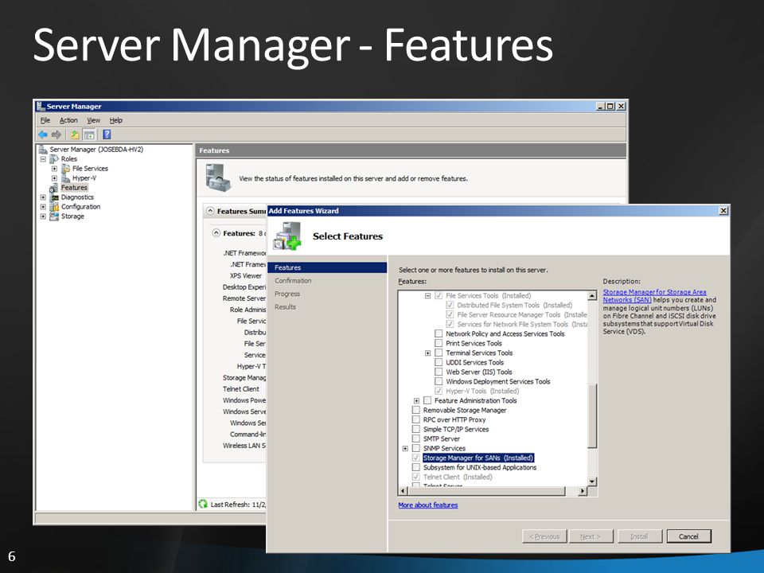Expand the File Services tree node
The width and height of the screenshot is (764, 573).
click(x=55, y=169)
